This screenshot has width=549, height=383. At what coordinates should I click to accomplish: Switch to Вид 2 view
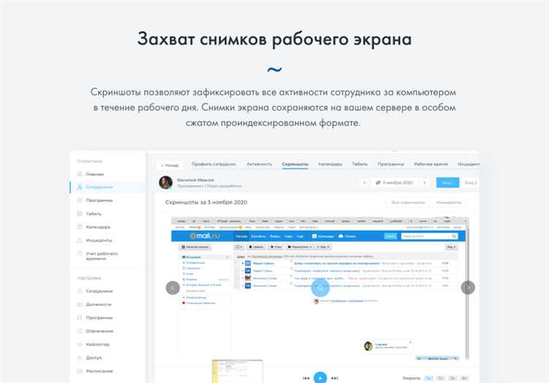(471, 182)
